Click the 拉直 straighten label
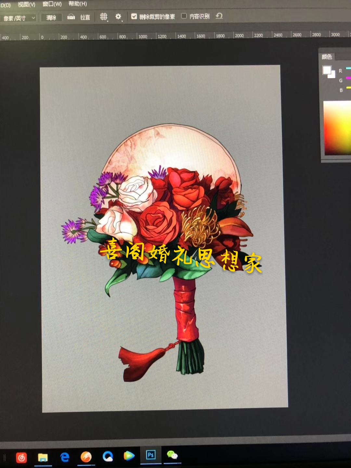The image size is (351, 468). point(85,17)
